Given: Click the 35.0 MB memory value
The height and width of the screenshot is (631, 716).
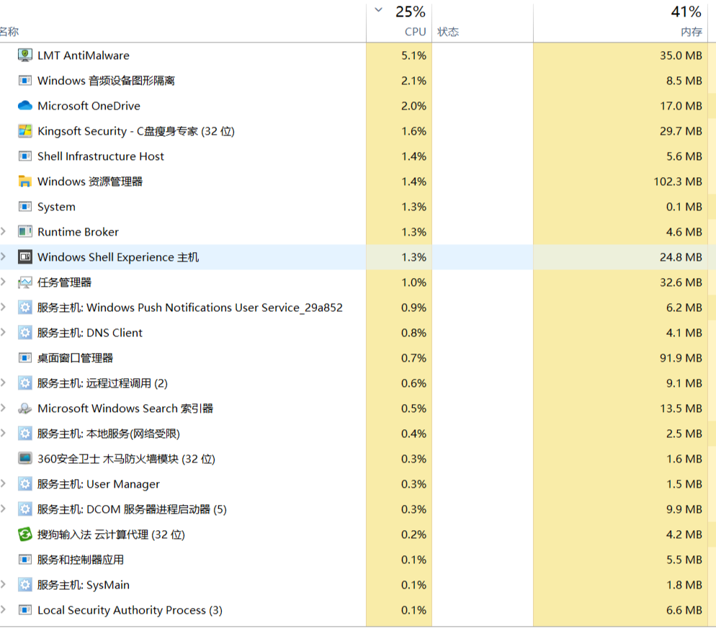Looking at the screenshot, I should pos(681,55).
